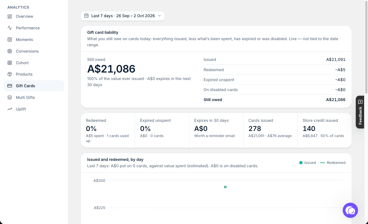Click the Expires in 30 days stat card

(x=216, y=130)
